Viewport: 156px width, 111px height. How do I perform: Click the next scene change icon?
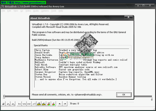(53, 104)
